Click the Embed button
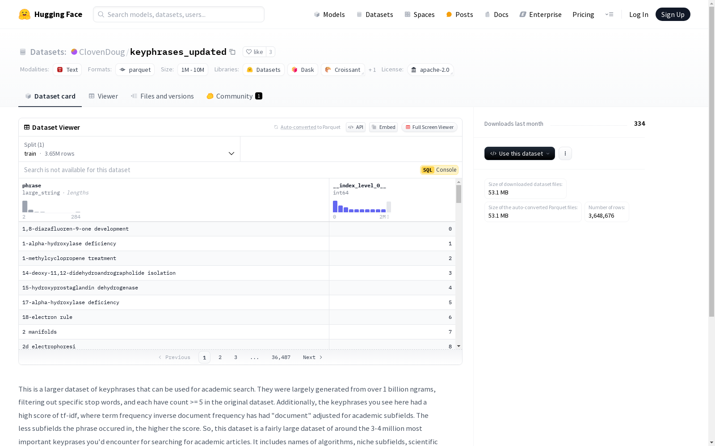 point(383,127)
